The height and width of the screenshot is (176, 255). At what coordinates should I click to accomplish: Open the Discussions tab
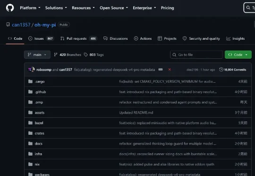116,38
